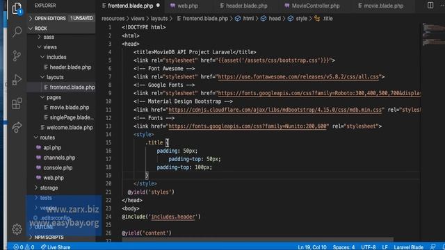Click the views breadcrumb segment
Viewport: 445px width, 250px height.
(138, 19)
